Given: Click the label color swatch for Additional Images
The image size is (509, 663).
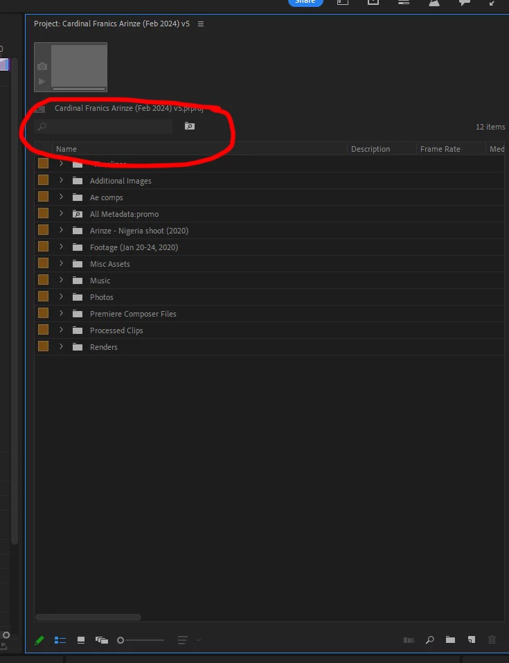Looking at the screenshot, I should tap(43, 180).
